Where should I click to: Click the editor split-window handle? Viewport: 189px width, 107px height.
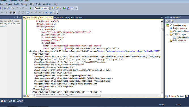[162, 21]
